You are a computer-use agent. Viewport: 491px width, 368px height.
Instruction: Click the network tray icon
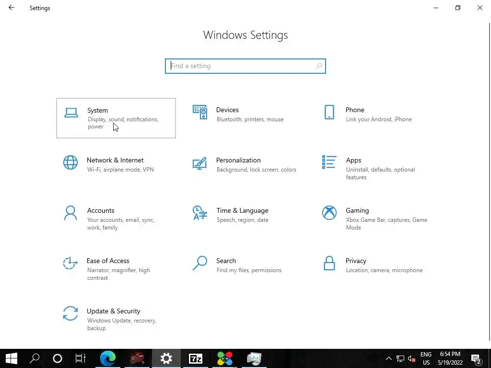(400, 358)
